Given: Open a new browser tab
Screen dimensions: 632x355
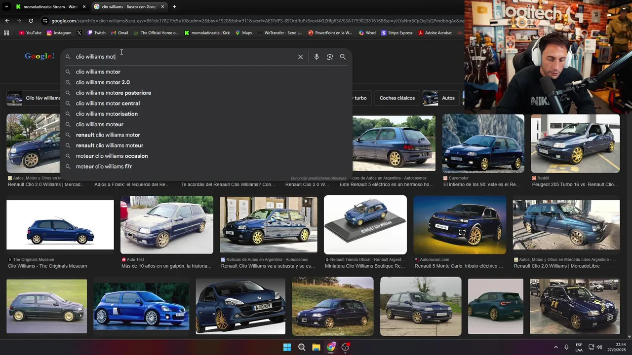Looking at the screenshot, I should pyautogui.click(x=174, y=7).
